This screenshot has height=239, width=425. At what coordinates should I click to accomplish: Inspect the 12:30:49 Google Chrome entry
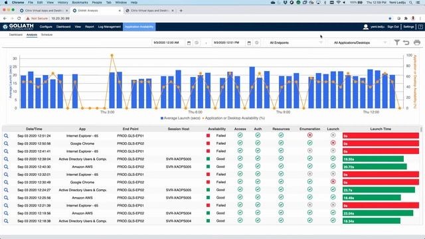[x=6, y=183]
